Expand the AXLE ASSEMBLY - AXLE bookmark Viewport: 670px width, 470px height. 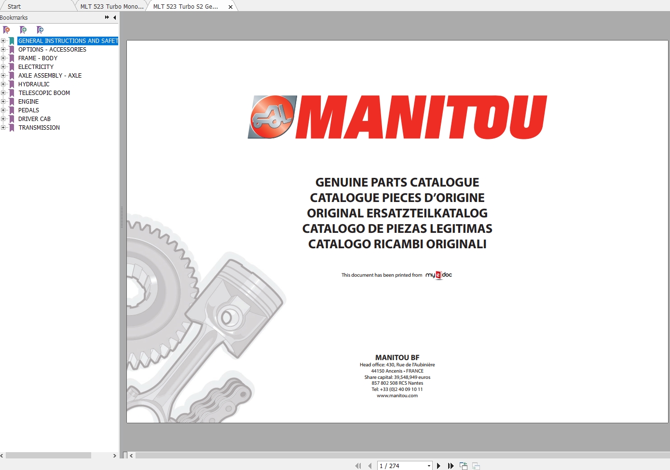tap(3, 76)
